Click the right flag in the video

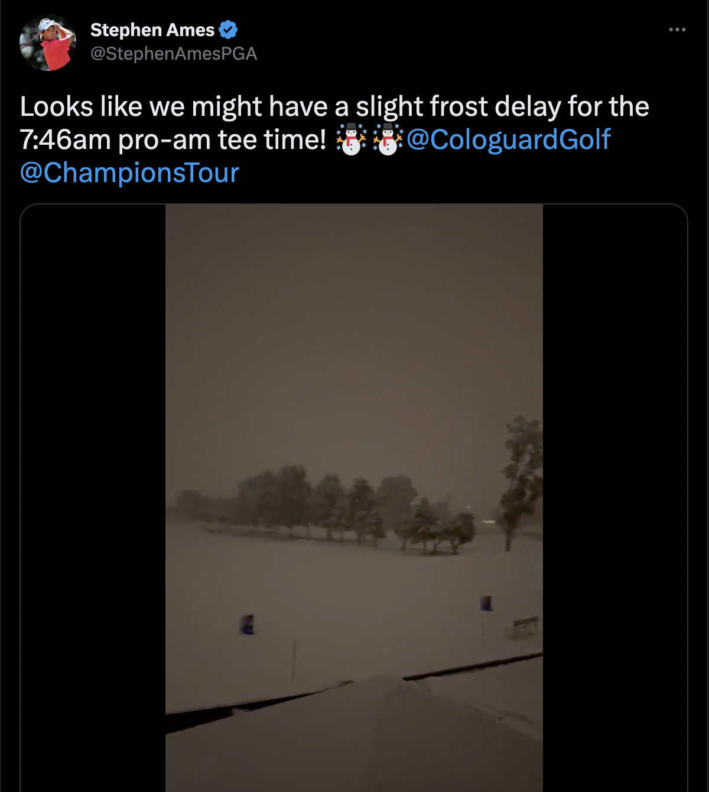pyautogui.click(x=486, y=603)
